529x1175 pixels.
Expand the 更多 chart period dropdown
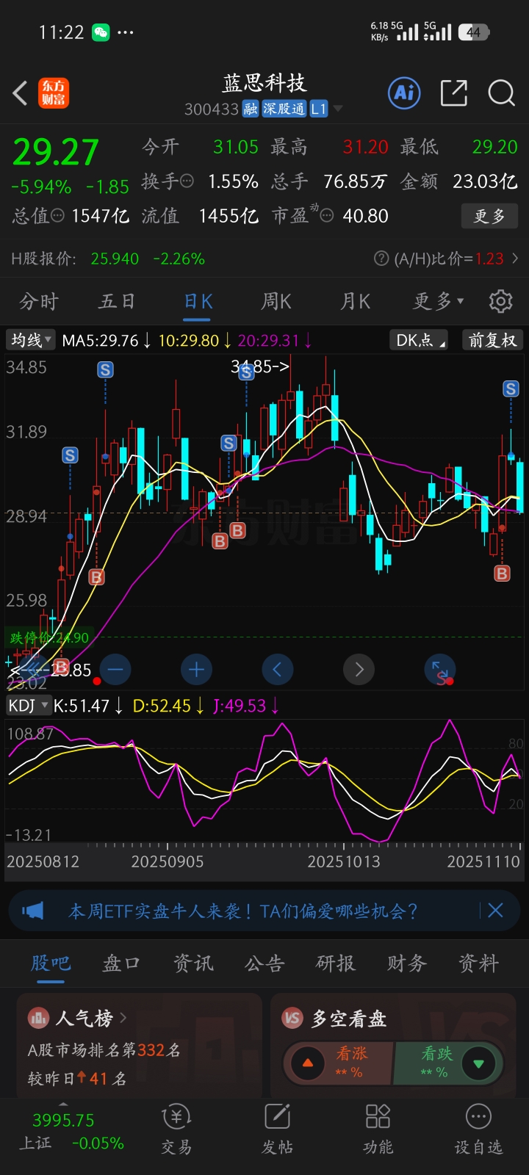pos(439,301)
